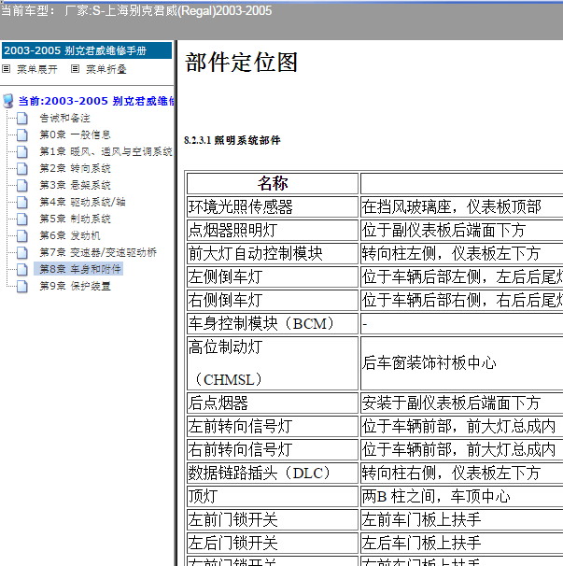Select highlighted chapter 第8章 车身和附件

click(x=78, y=269)
